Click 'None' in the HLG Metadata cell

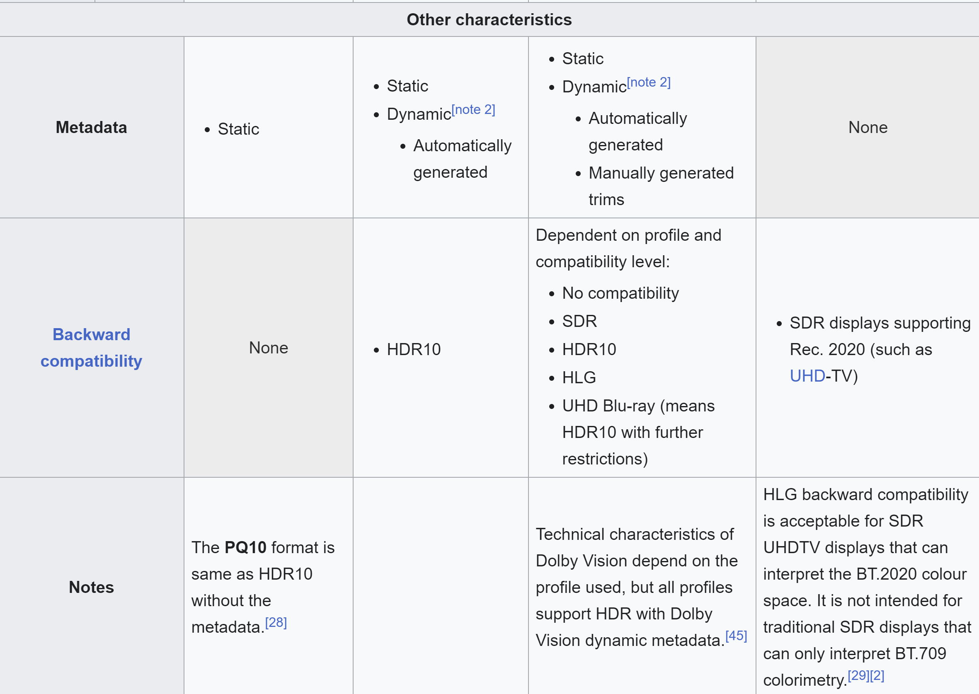click(868, 127)
